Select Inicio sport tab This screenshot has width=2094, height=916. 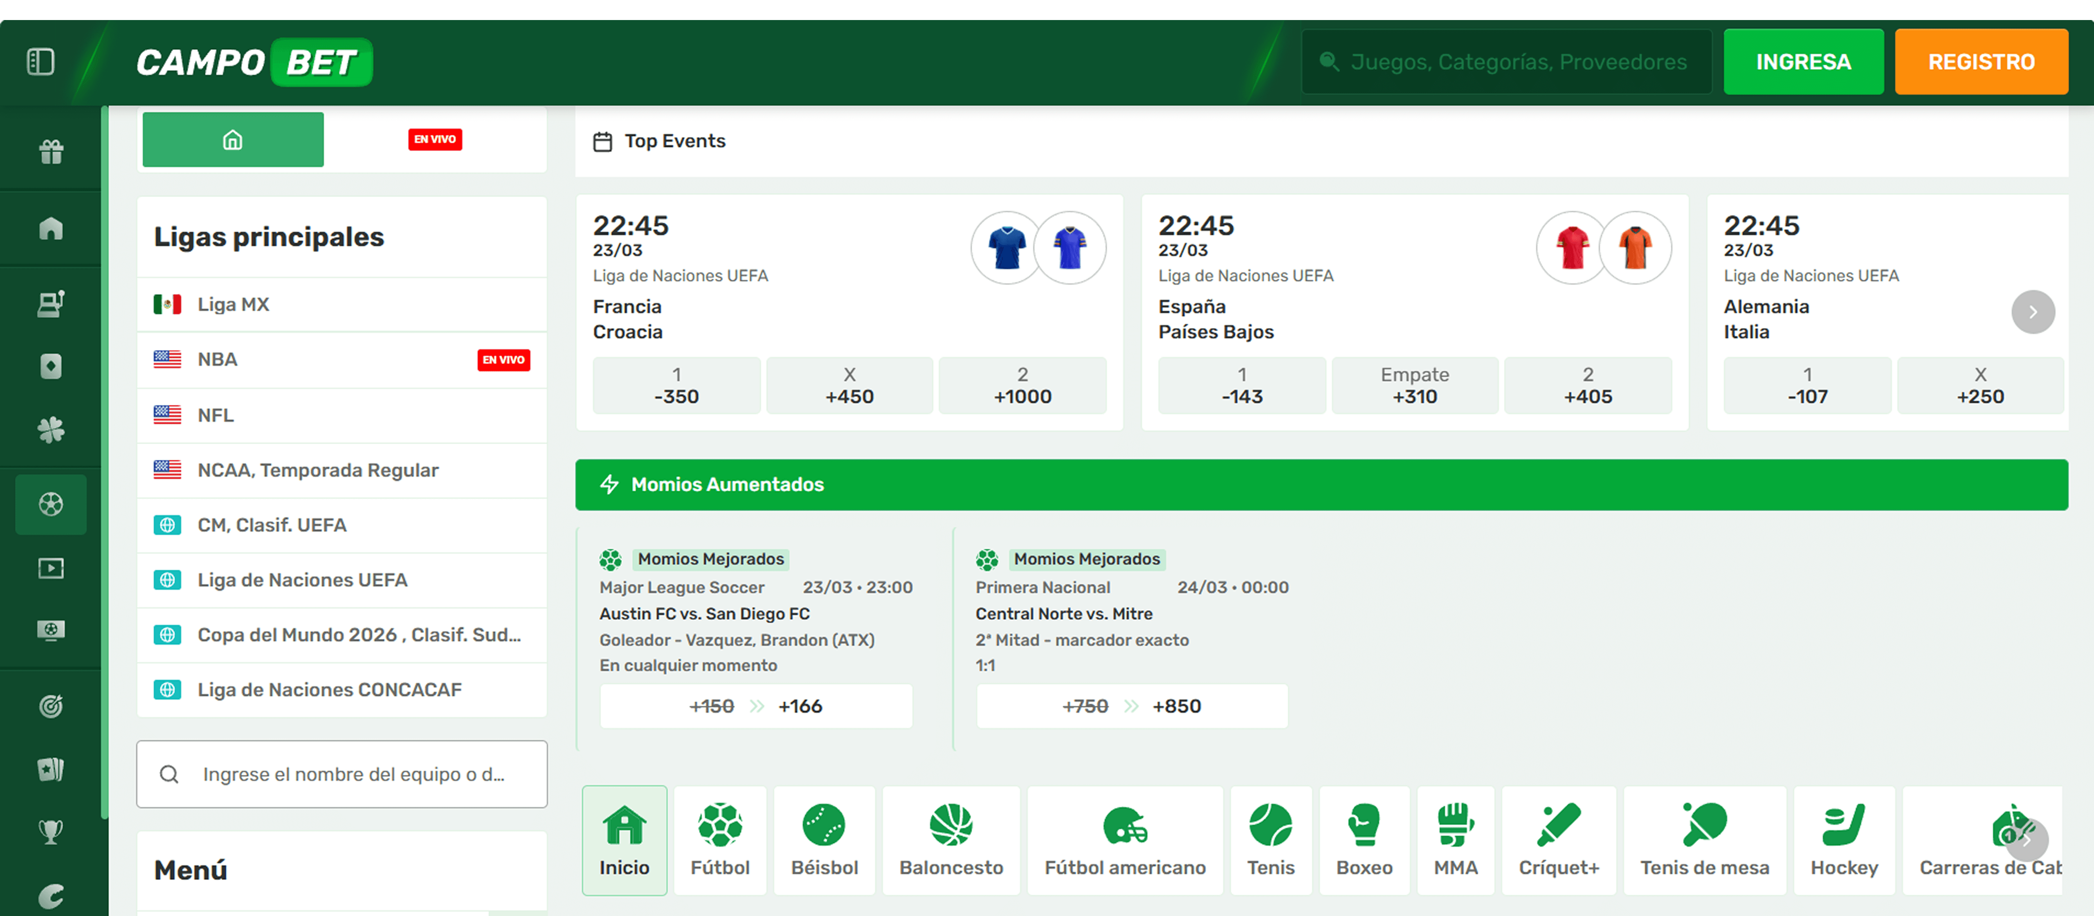tap(624, 840)
